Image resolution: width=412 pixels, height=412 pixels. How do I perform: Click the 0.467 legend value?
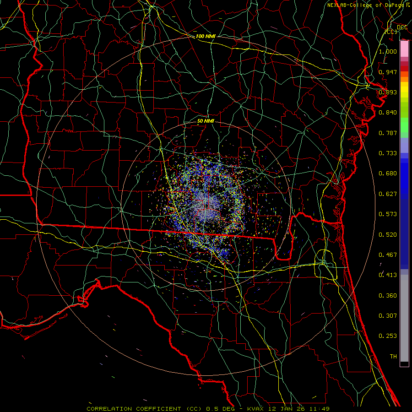point(388,255)
